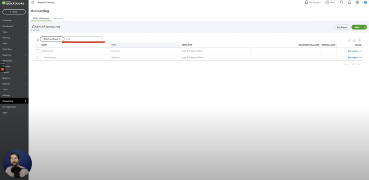Viewport: 369px width, 180px height.
Task: Run report for top-level Bookkeeping account
Action: point(353,51)
